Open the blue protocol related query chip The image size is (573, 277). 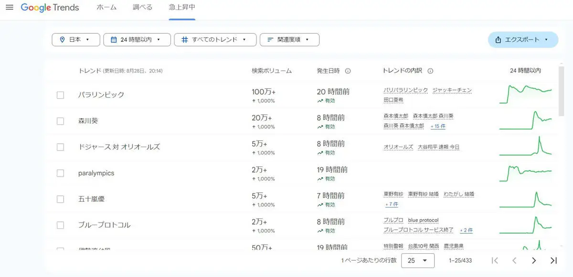(x=423, y=220)
